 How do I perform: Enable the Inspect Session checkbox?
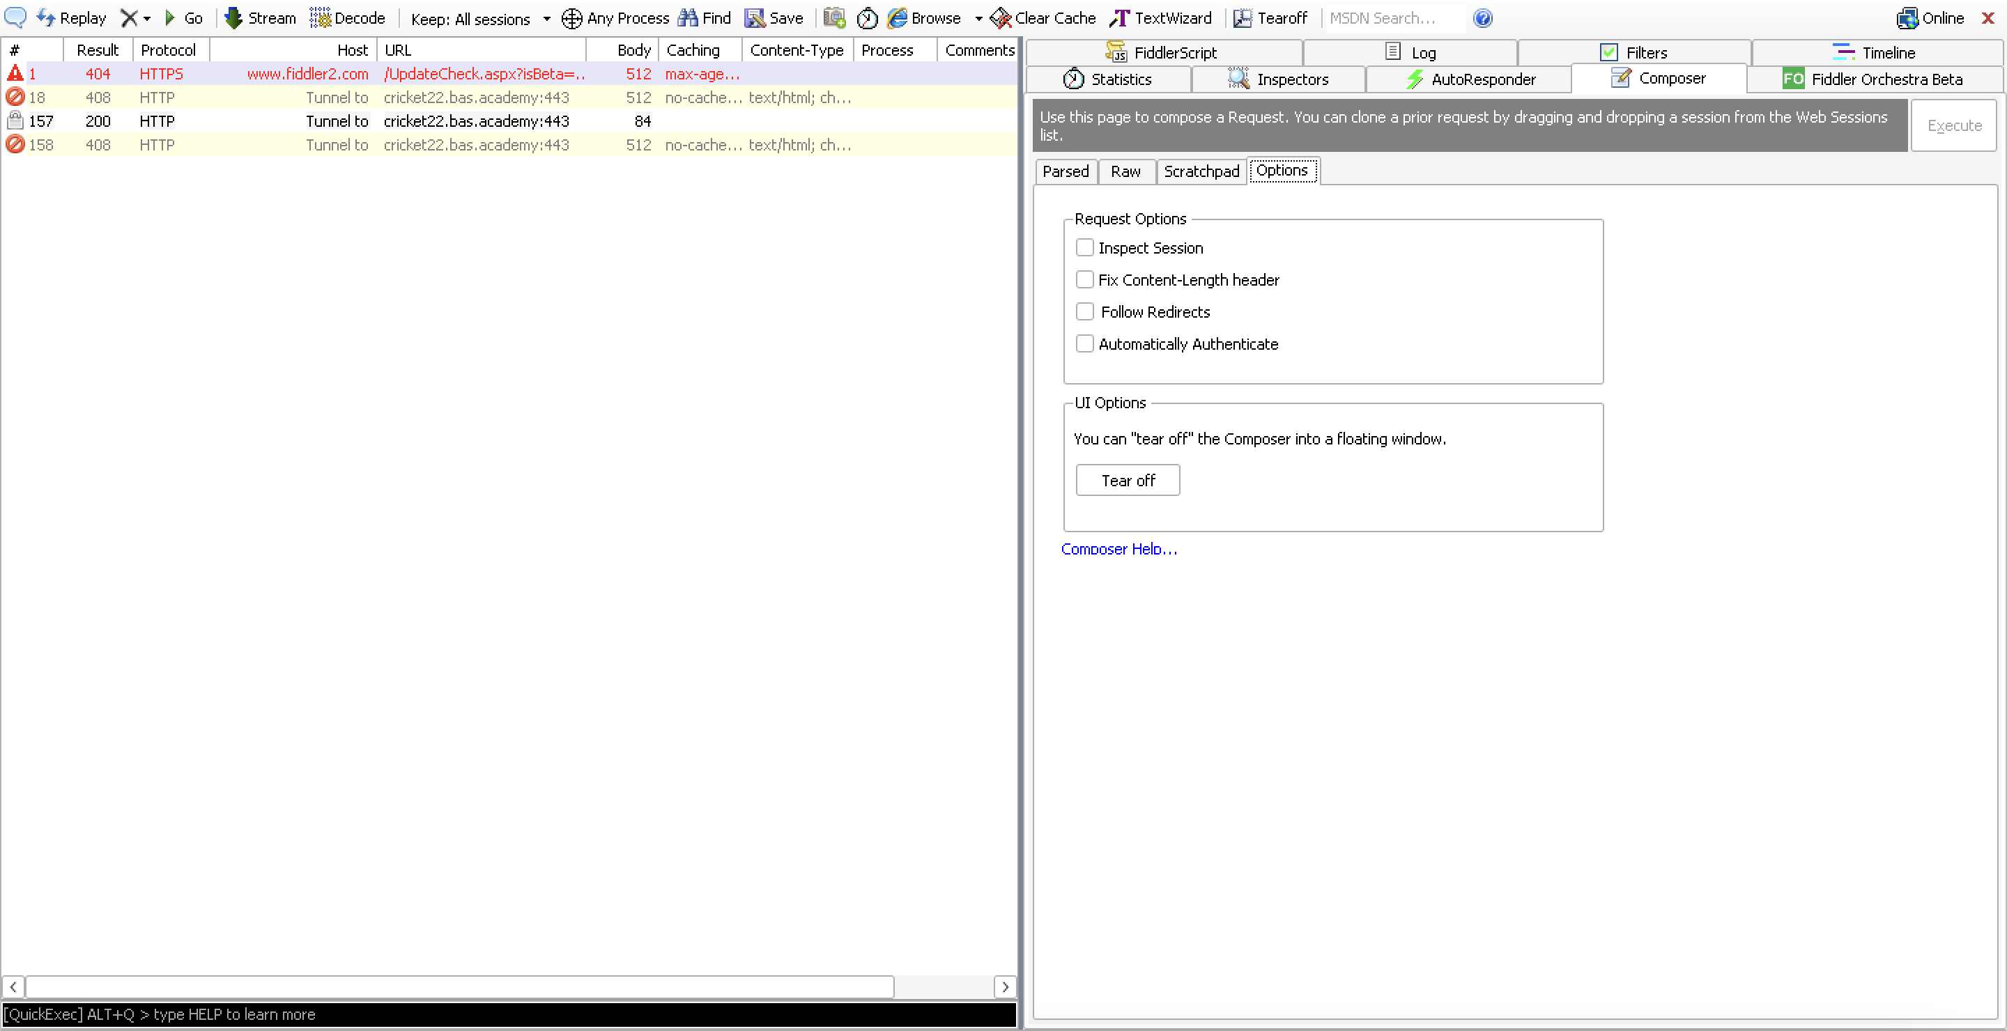point(1084,247)
